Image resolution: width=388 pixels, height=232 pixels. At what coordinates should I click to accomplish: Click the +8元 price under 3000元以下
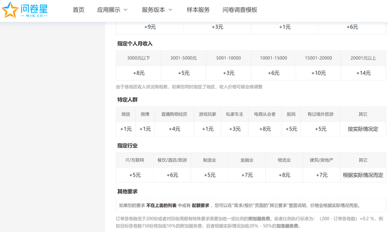tap(139, 73)
